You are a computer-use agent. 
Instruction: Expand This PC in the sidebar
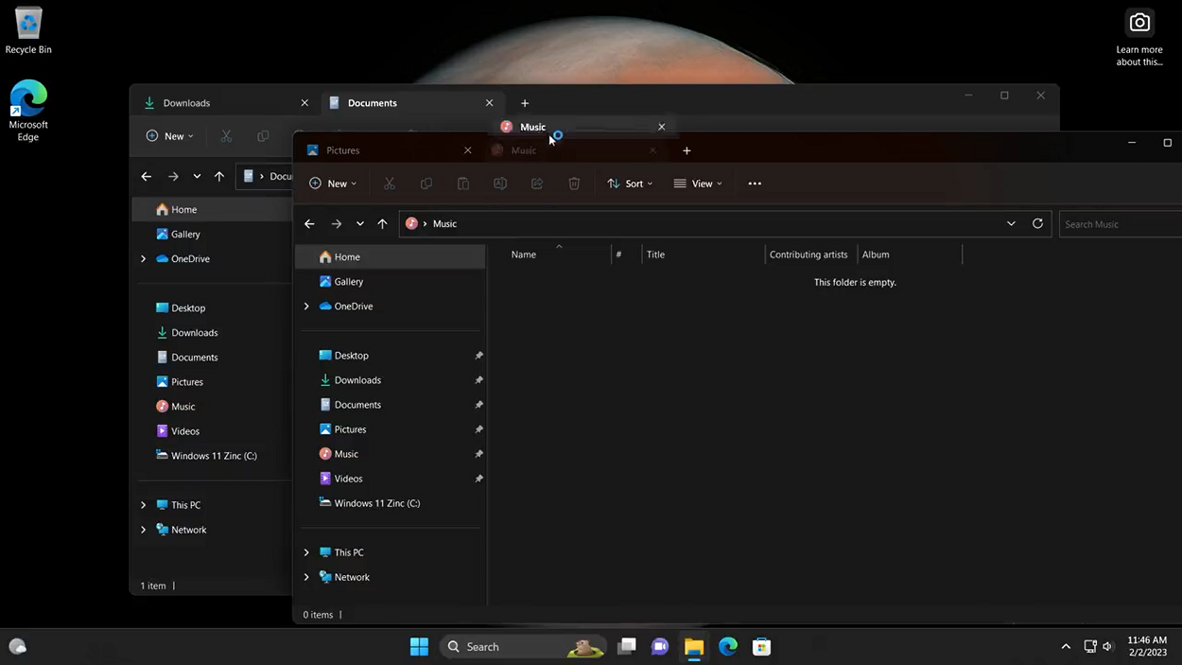pos(305,551)
